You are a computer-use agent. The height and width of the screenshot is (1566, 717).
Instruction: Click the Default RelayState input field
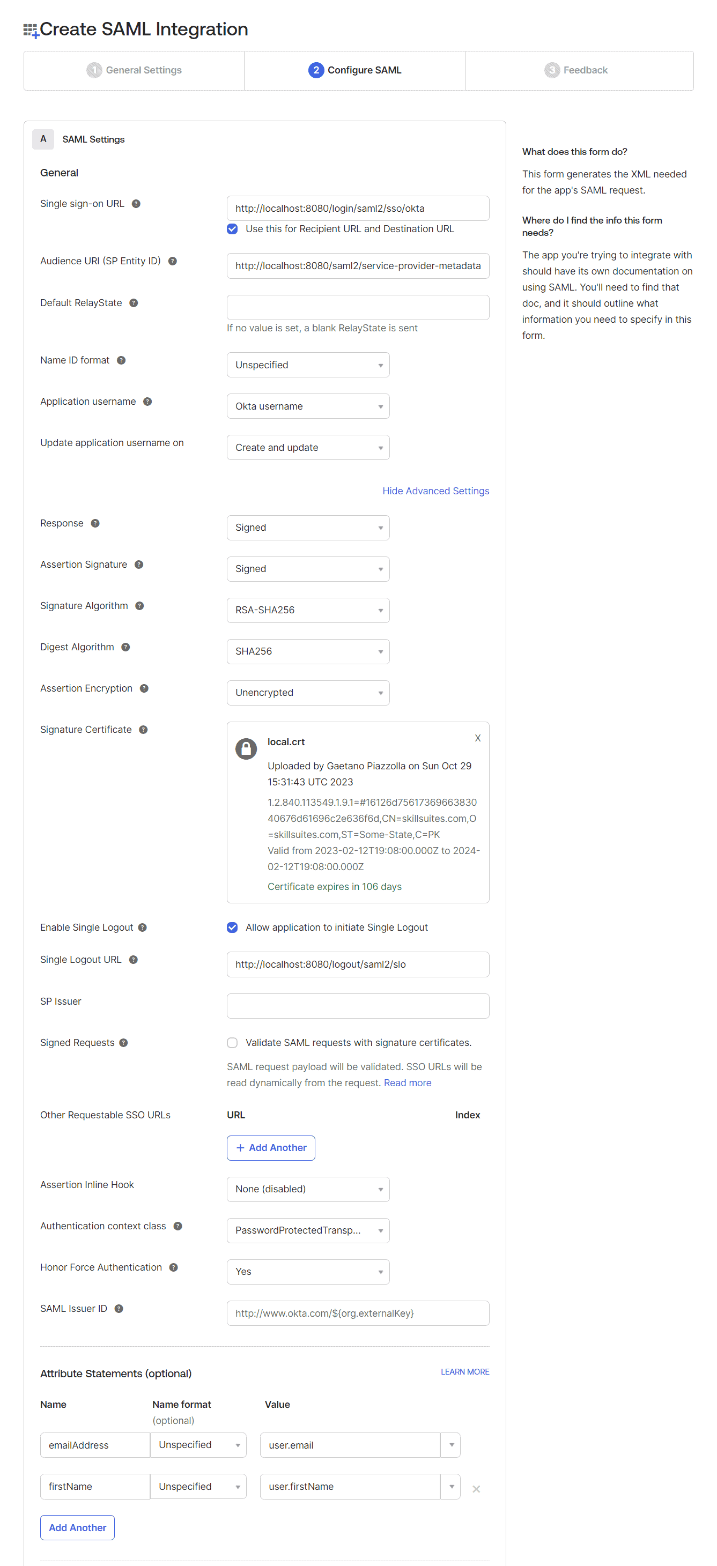tap(358, 307)
